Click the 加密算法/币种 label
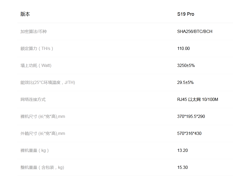This screenshot has height=195, width=233. (33, 31)
